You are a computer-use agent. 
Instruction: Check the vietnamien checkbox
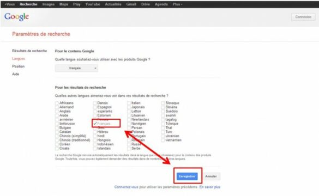[162, 140]
